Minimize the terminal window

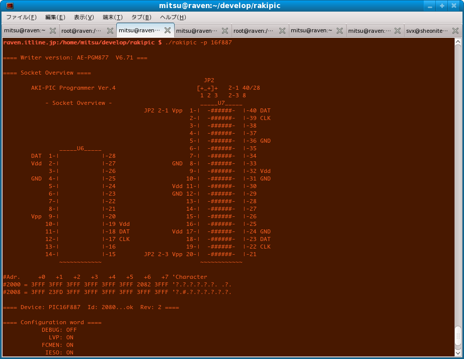pos(429,6)
